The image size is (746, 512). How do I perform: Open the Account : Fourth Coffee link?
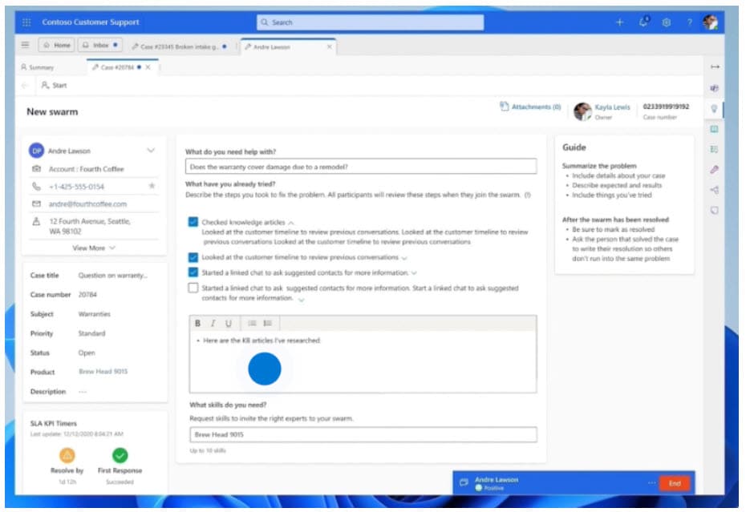(86, 169)
